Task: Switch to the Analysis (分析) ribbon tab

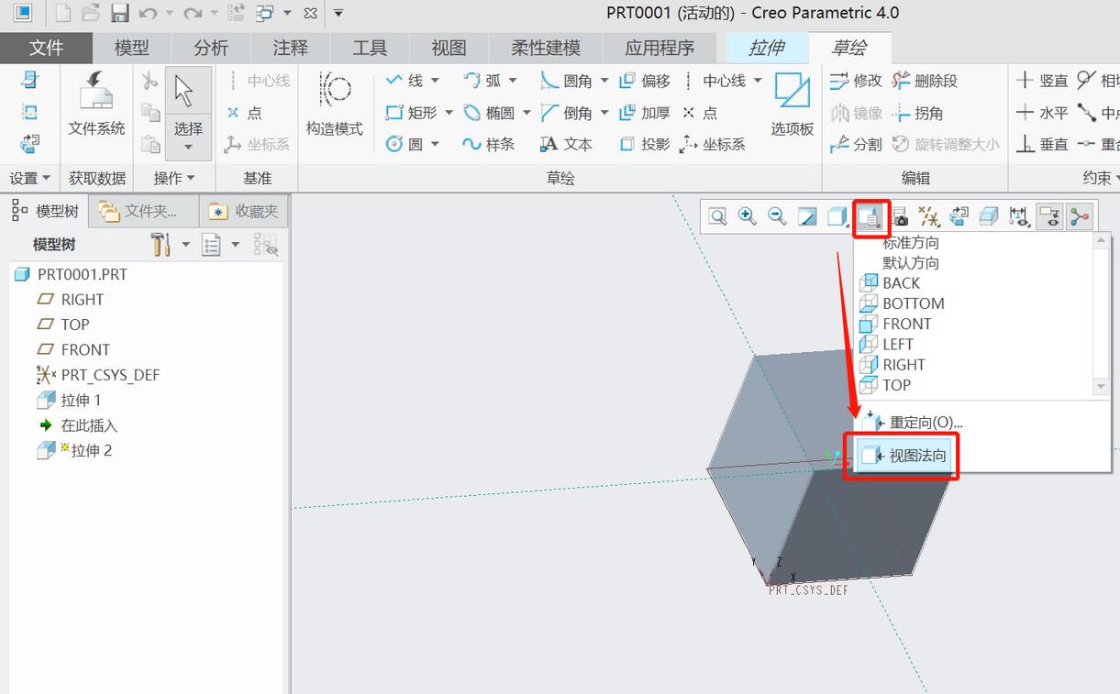Action: (211, 48)
